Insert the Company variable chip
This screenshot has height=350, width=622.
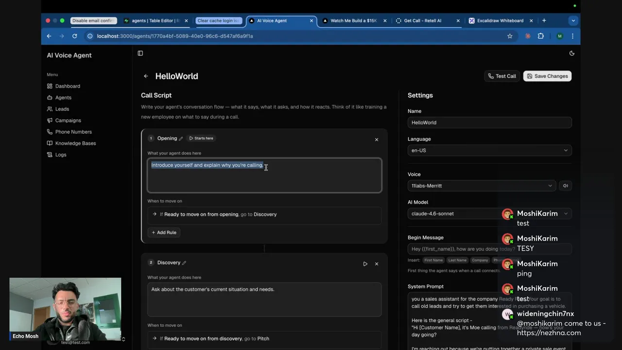480,260
